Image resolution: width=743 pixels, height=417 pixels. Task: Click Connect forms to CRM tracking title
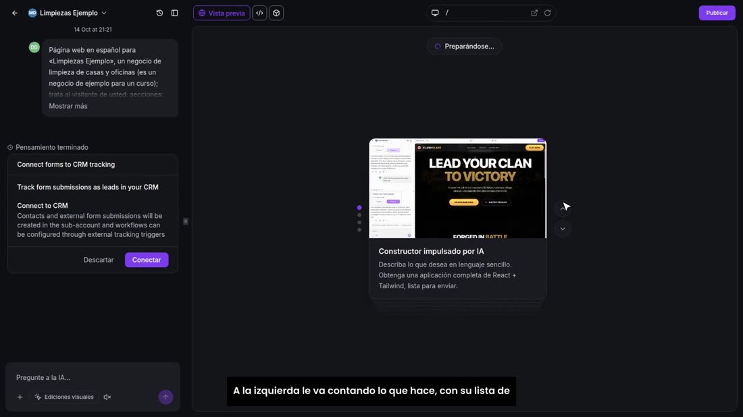coord(66,164)
